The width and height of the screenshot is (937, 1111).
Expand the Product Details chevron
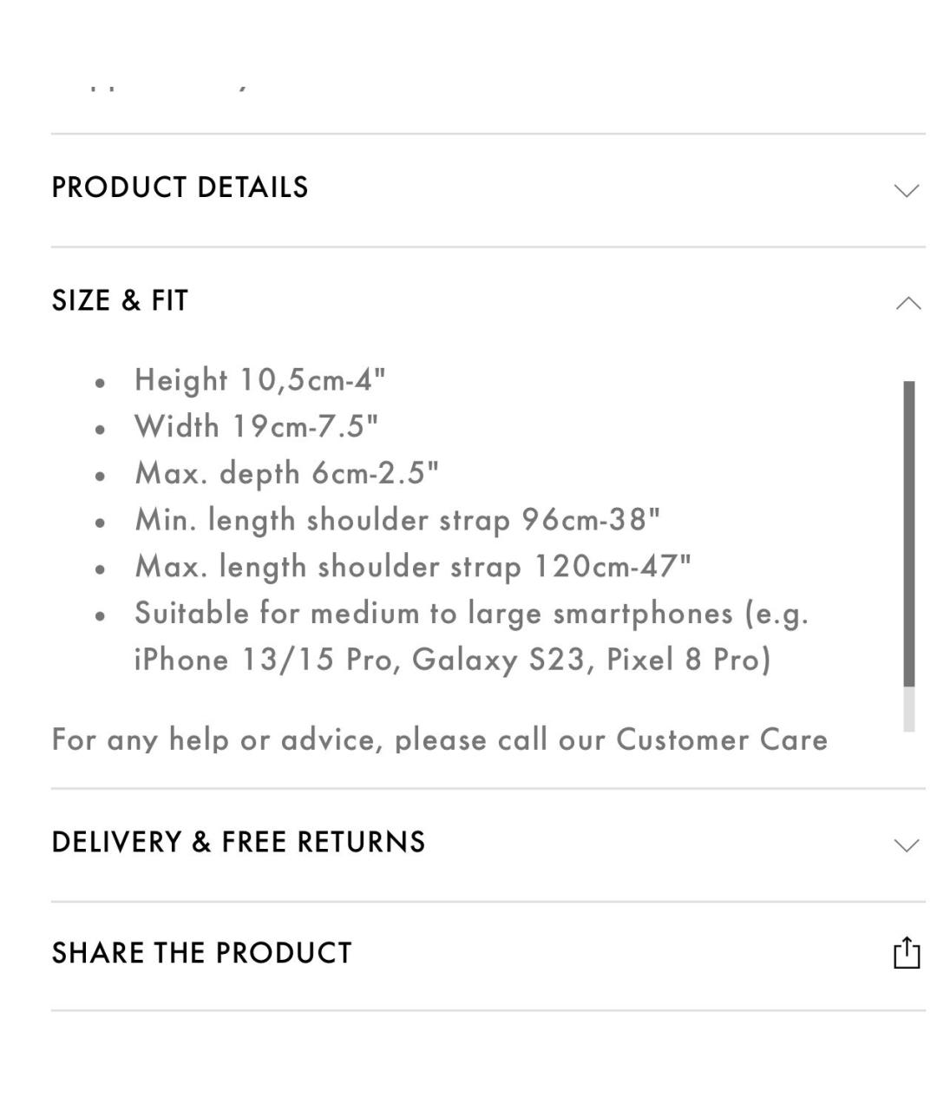[907, 190]
